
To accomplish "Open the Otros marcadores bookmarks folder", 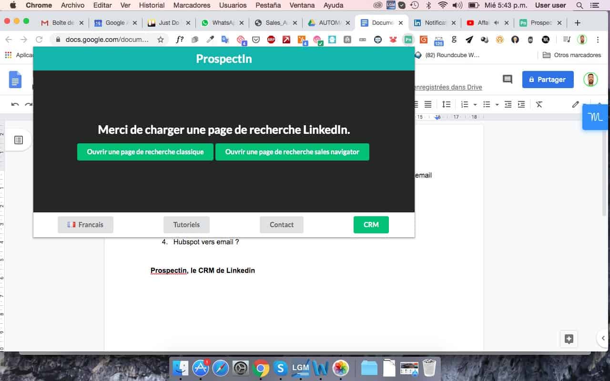I will tap(572, 55).
